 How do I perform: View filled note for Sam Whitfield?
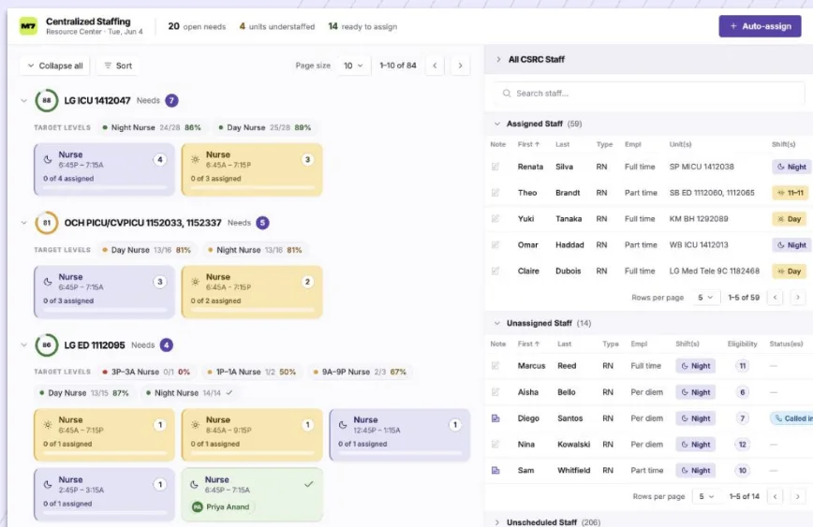(495, 470)
